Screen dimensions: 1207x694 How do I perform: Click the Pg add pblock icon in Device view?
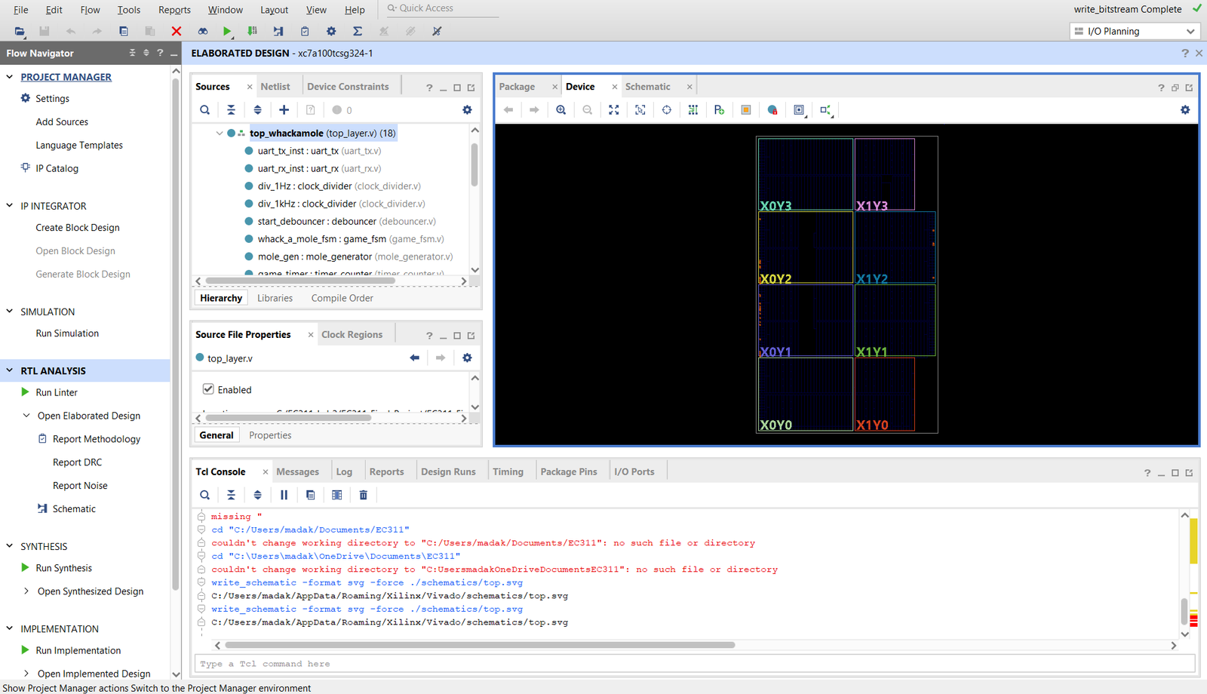click(x=719, y=109)
